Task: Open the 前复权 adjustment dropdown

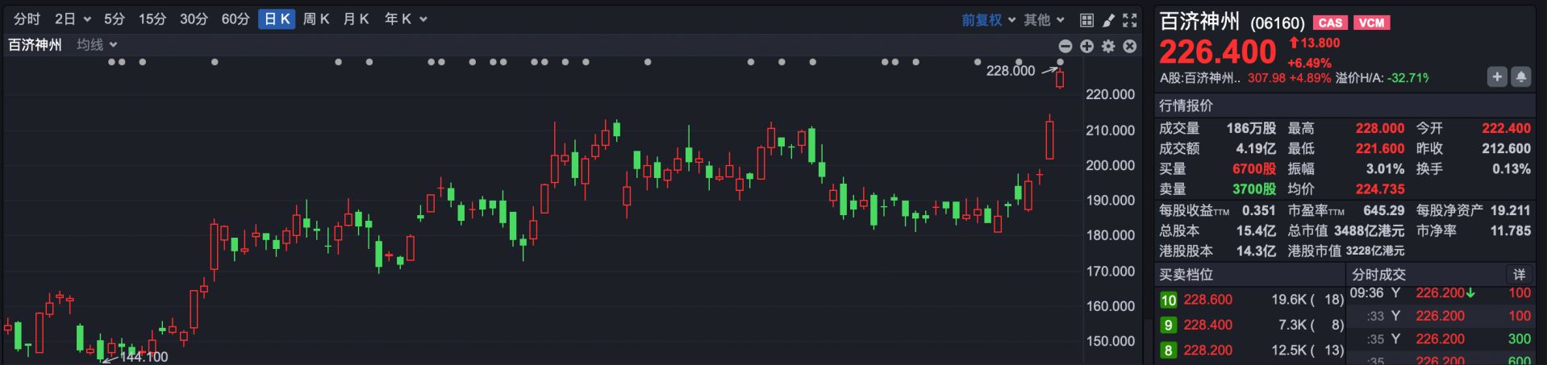Action: (988, 19)
